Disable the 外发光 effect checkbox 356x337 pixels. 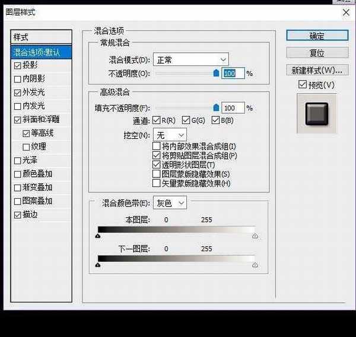tap(17, 93)
